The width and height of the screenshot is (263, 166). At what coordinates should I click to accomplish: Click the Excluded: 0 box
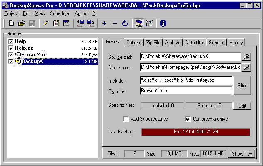click(x=209, y=106)
